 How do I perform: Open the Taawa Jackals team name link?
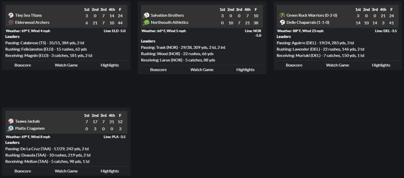tap(27, 121)
